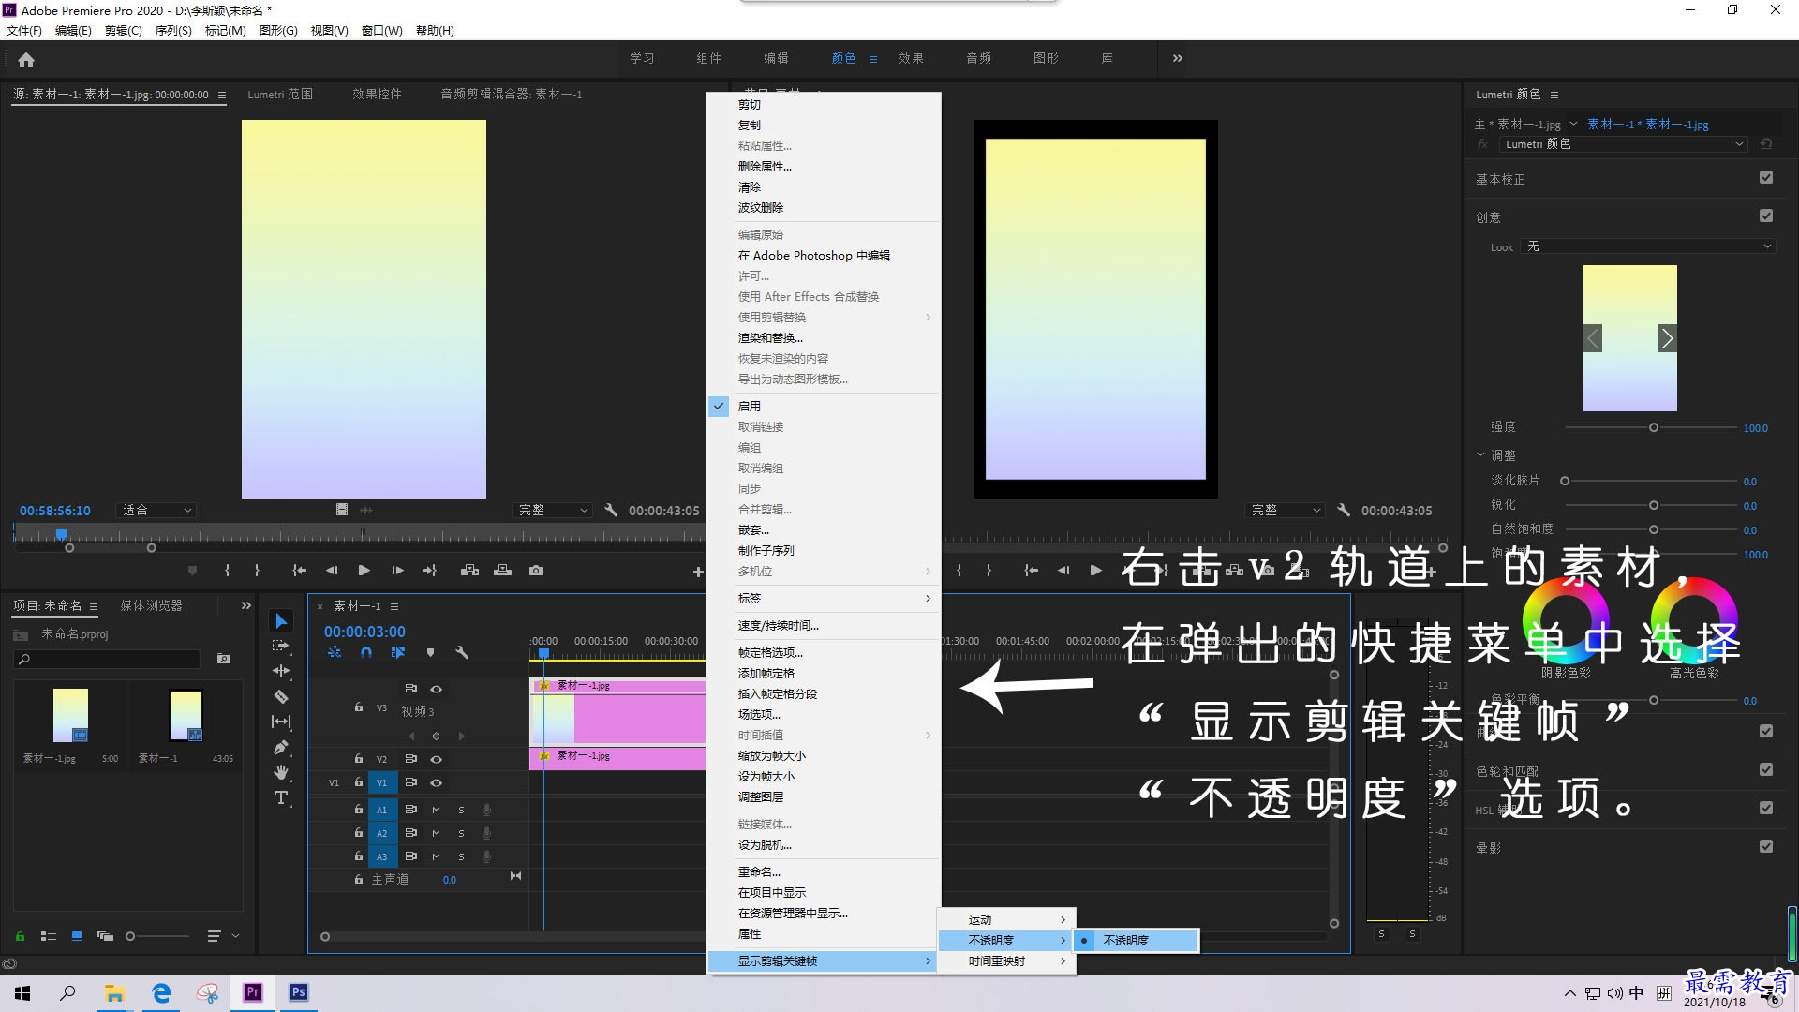1799x1012 pixels.
Task: Select 不透明度 option in final submenu
Action: (x=1137, y=941)
